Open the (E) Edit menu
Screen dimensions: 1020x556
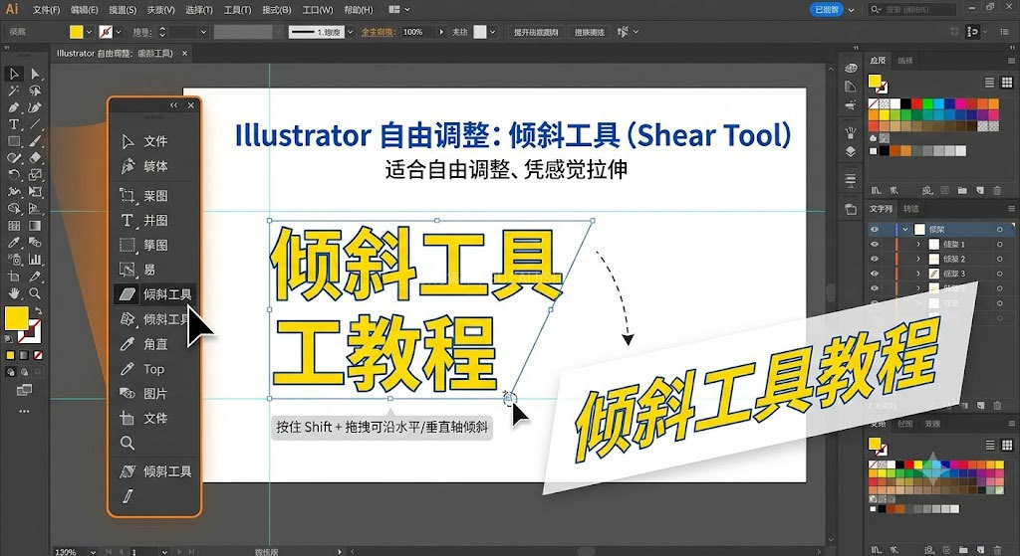pyautogui.click(x=85, y=10)
